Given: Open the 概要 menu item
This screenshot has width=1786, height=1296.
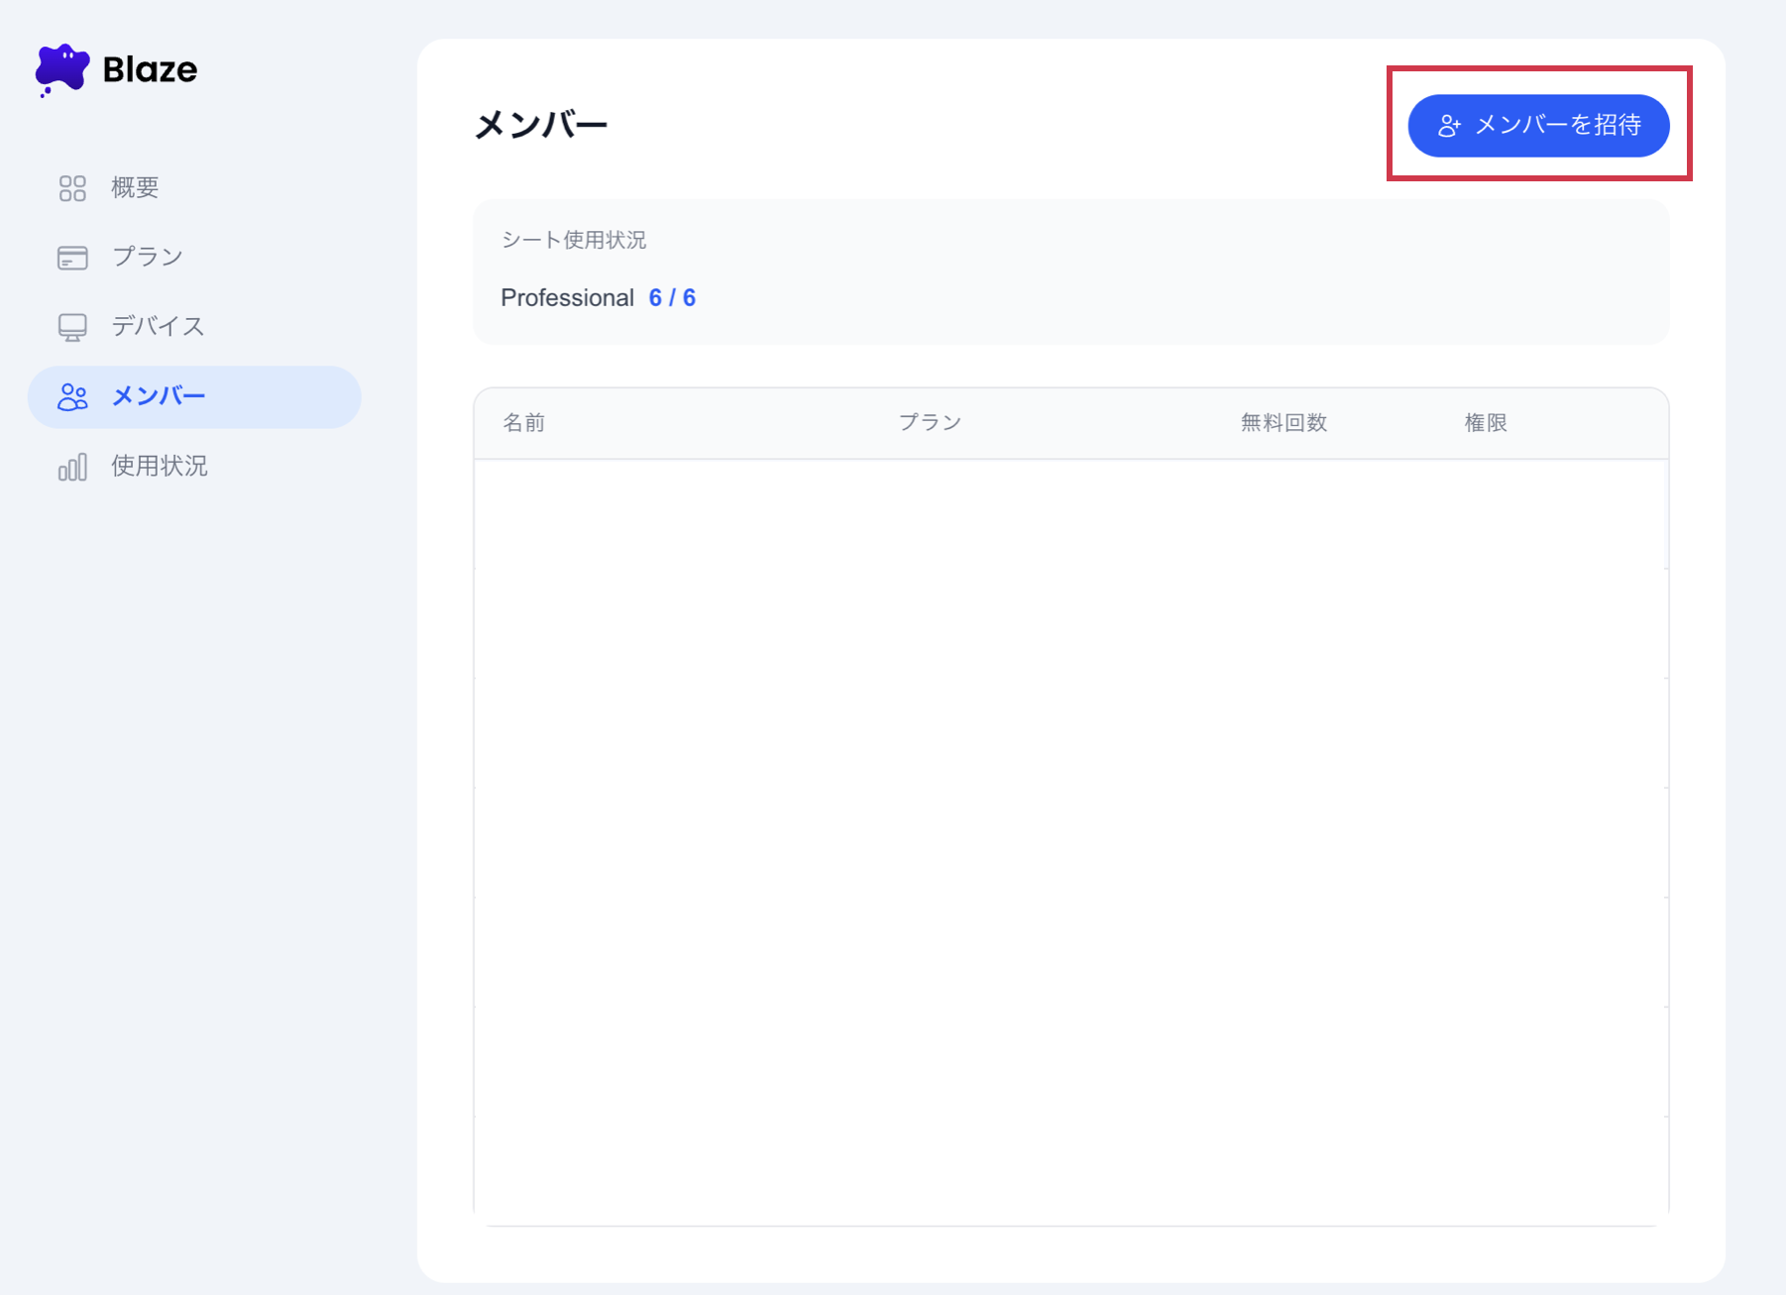Looking at the screenshot, I should (x=135, y=188).
